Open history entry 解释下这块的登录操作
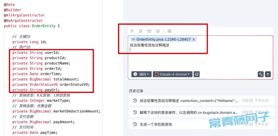 [202, 112]
